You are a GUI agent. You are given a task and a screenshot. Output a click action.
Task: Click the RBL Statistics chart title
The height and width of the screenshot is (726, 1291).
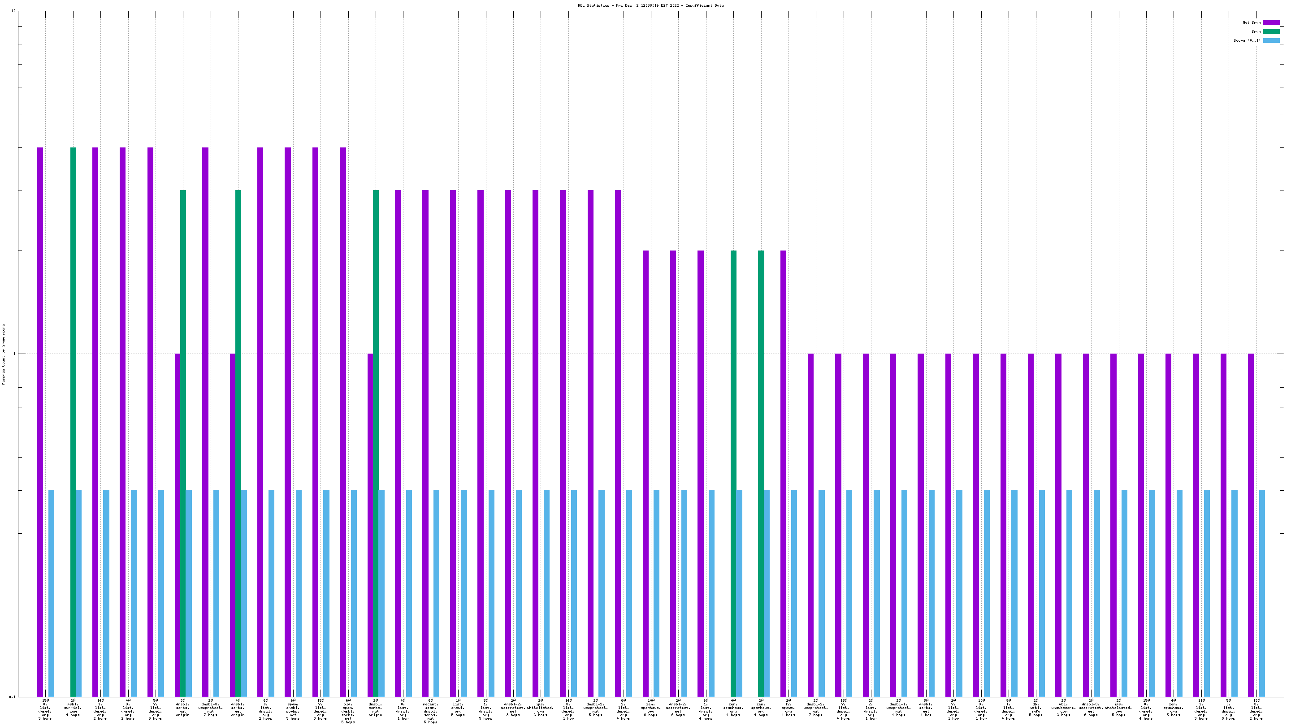tap(650, 5)
